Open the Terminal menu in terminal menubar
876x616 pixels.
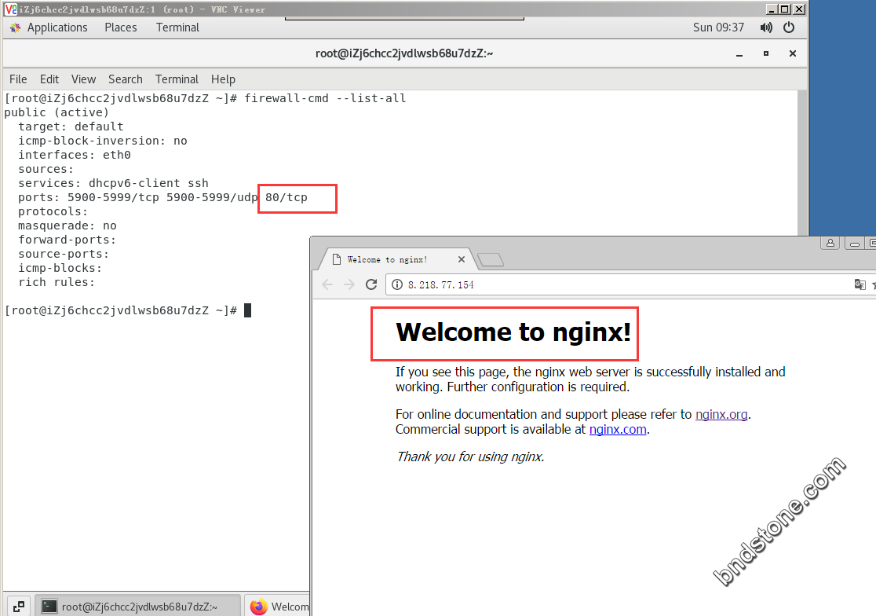point(177,79)
